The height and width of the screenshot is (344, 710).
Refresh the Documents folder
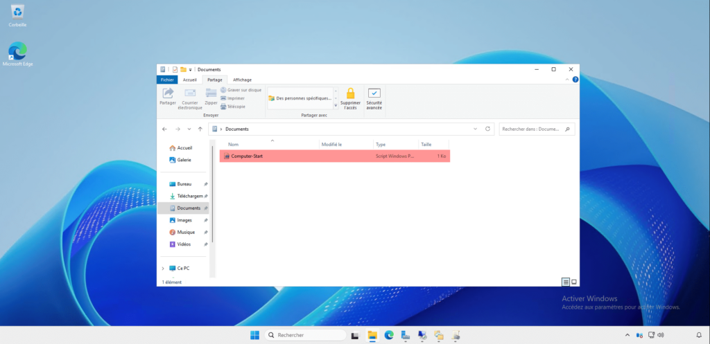(x=487, y=129)
